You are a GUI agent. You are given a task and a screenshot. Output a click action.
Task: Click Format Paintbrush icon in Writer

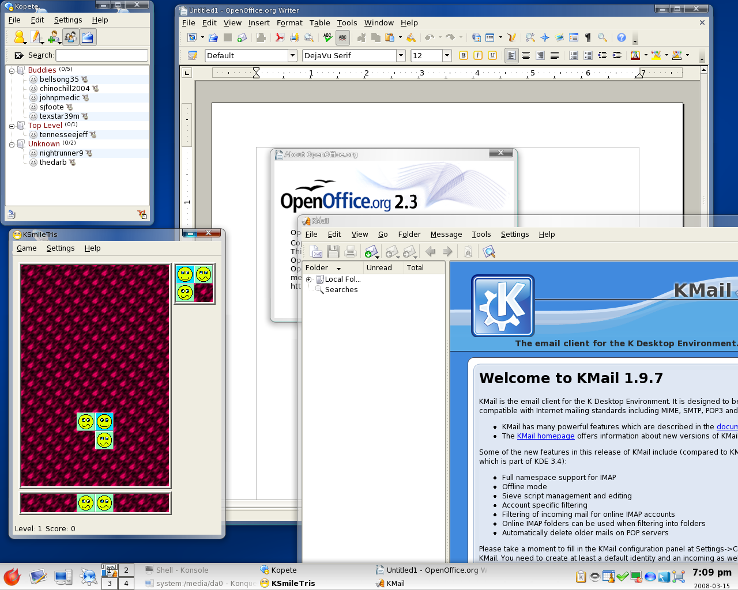[x=411, y=37]
